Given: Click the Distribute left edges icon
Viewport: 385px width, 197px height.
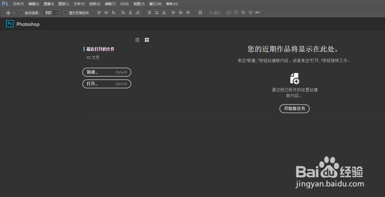Looking at the screenshot, I should (173, 13).
